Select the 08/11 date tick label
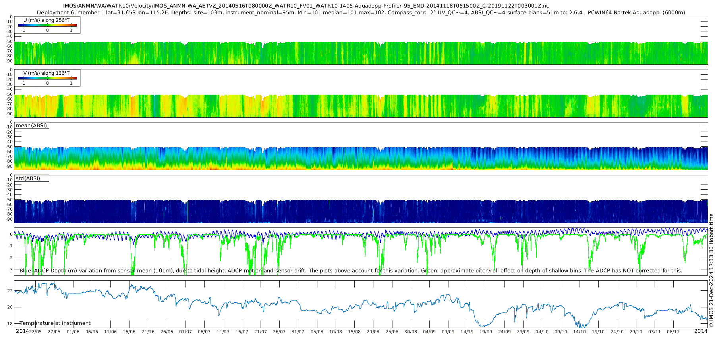 (673, 332)
